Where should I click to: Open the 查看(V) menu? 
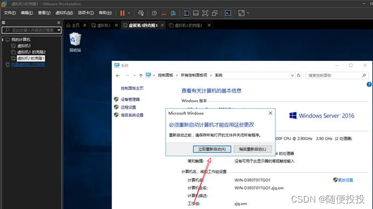[x=44, y=13]
